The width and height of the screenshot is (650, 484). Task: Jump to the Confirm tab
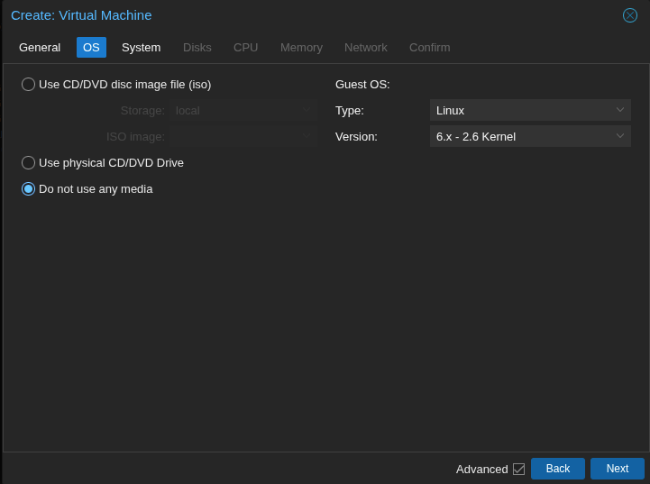click(429, 48)
